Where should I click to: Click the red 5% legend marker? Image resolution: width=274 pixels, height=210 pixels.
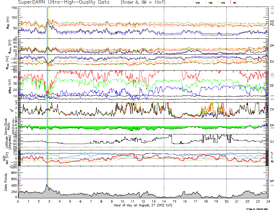pos(231,2)
